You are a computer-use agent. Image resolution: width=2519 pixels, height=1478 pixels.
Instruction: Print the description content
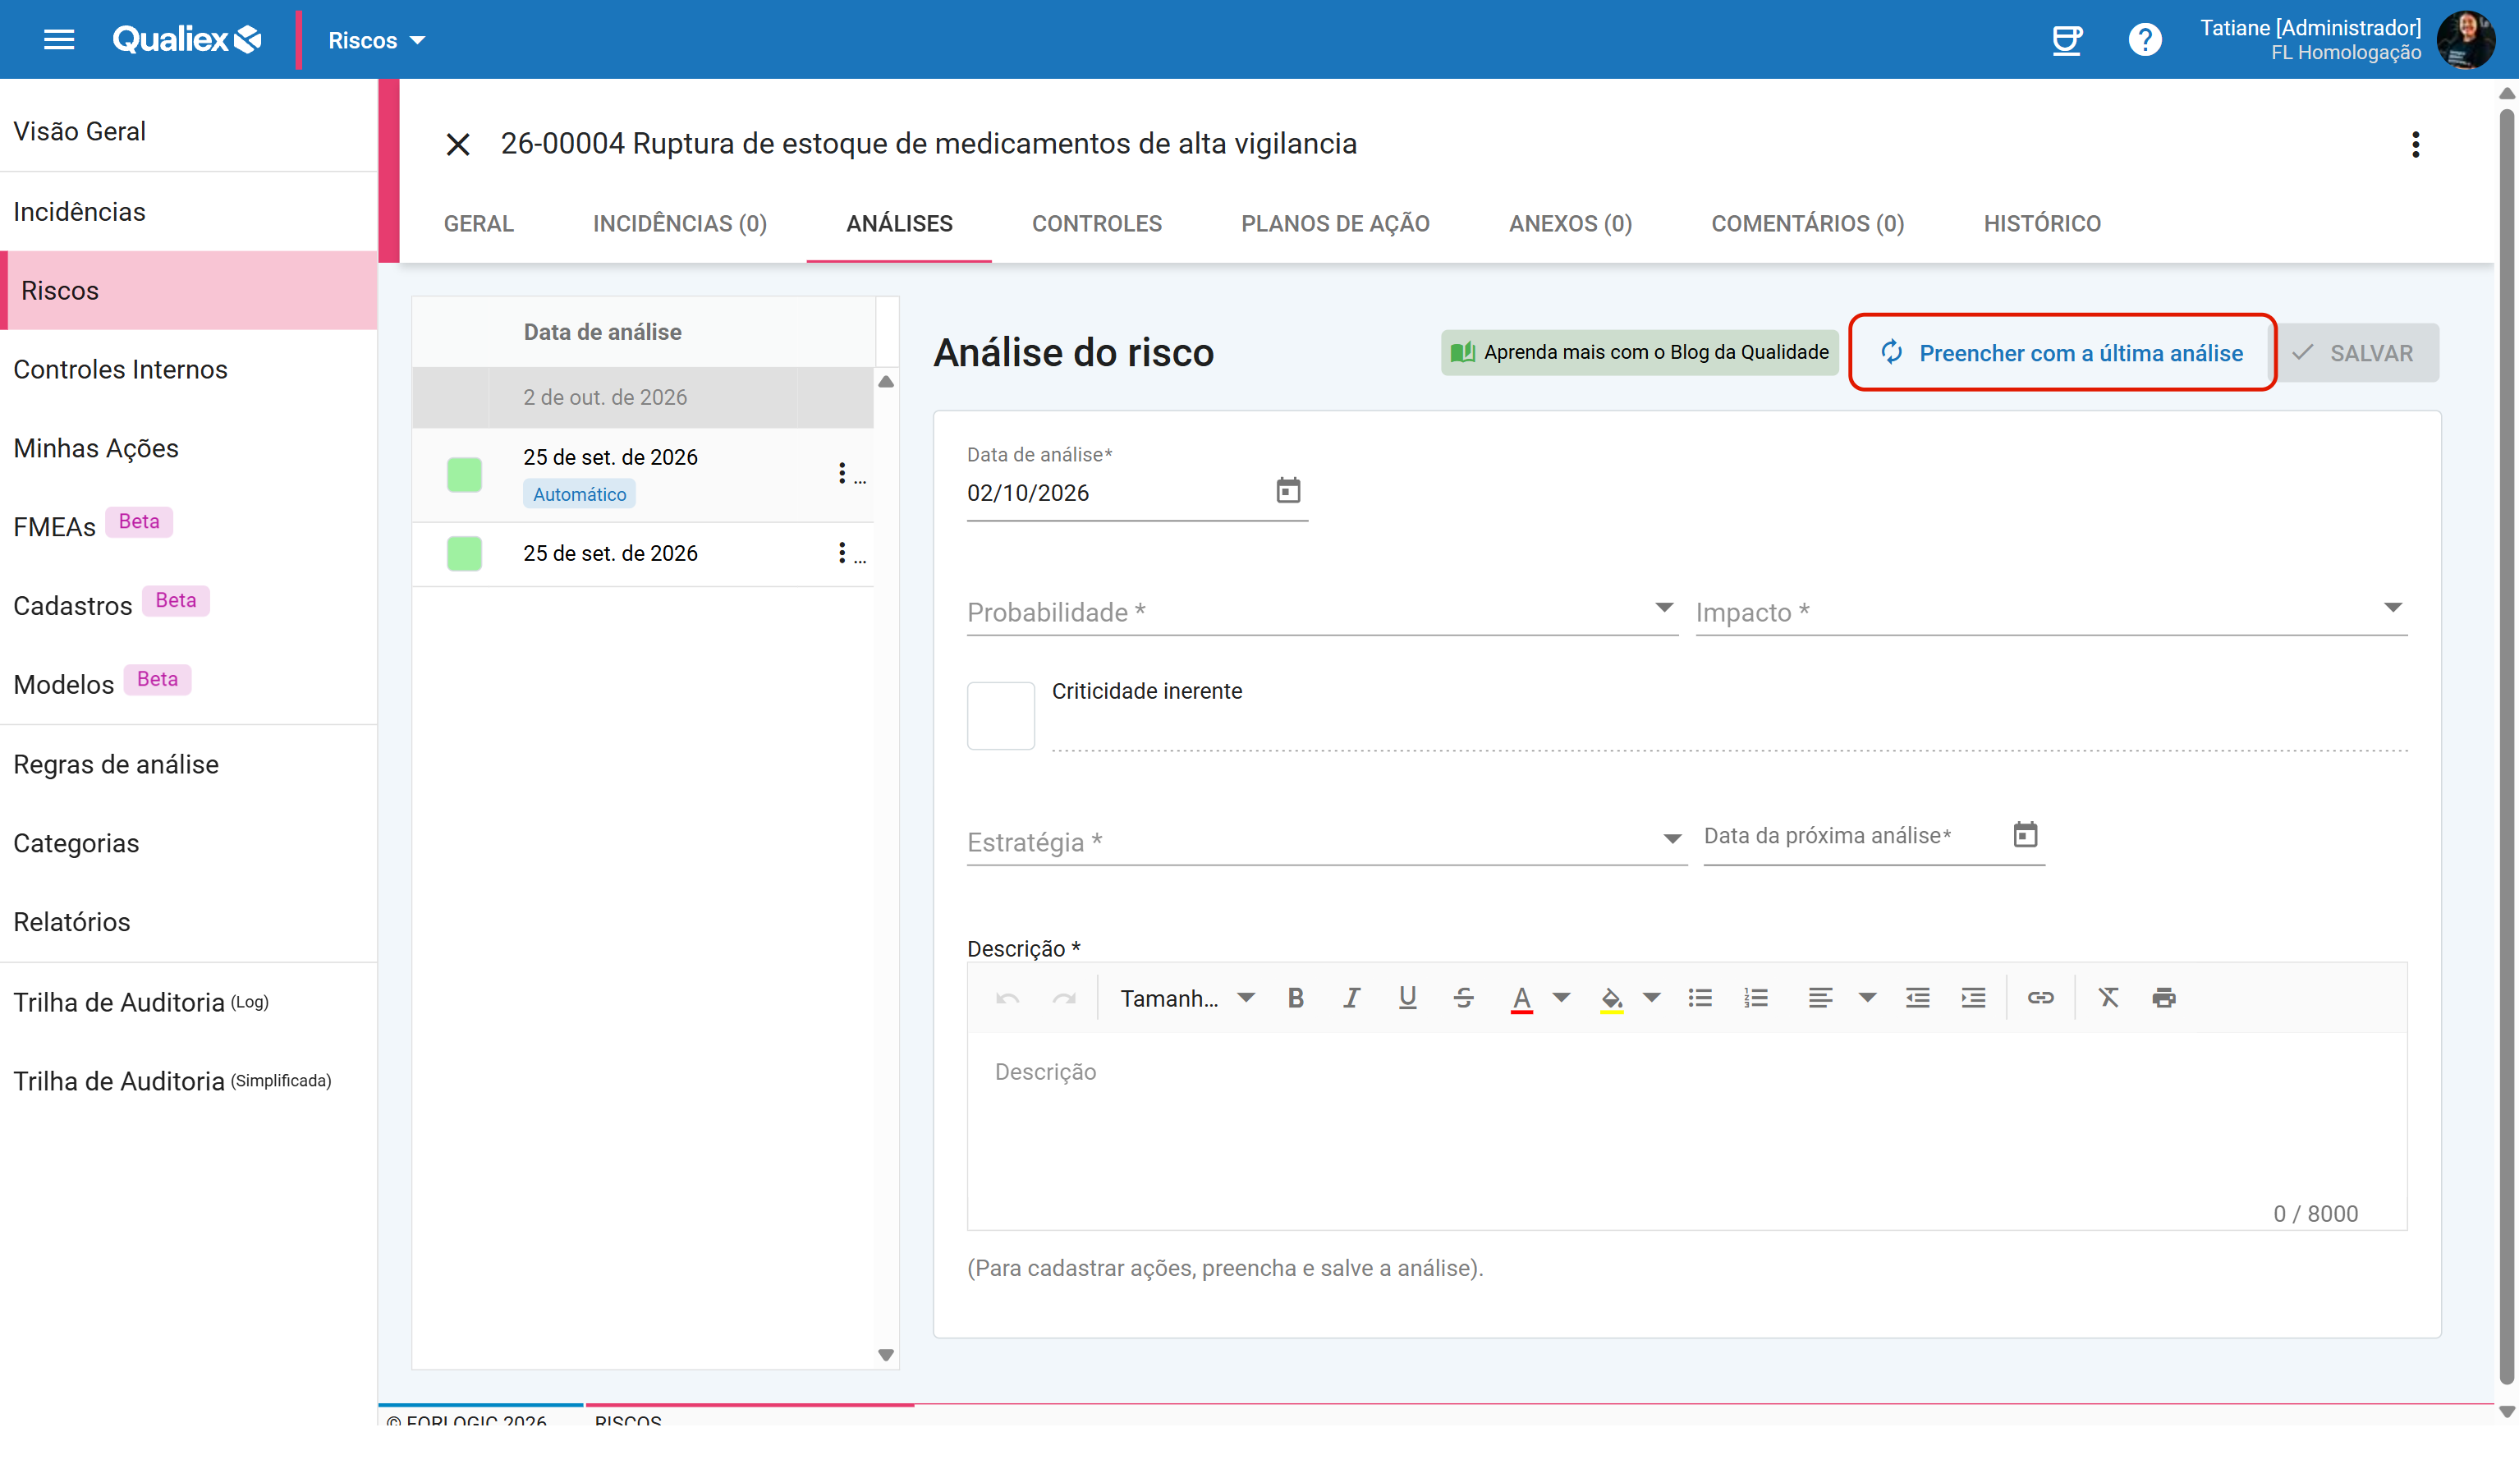pyautogui.click(x=2163, y=998)
